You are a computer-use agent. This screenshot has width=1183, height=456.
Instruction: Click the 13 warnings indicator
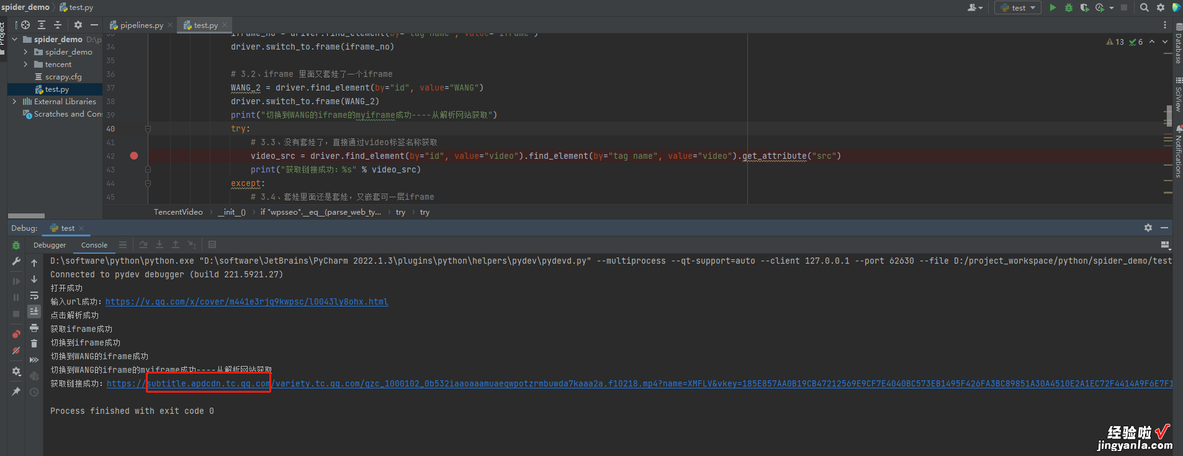pyautogui.click(x=1115, y=42)
